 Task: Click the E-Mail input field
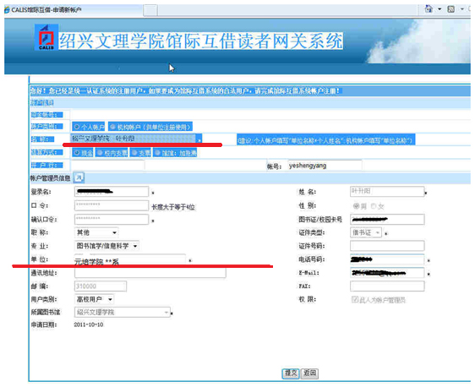tap(387, 273)
